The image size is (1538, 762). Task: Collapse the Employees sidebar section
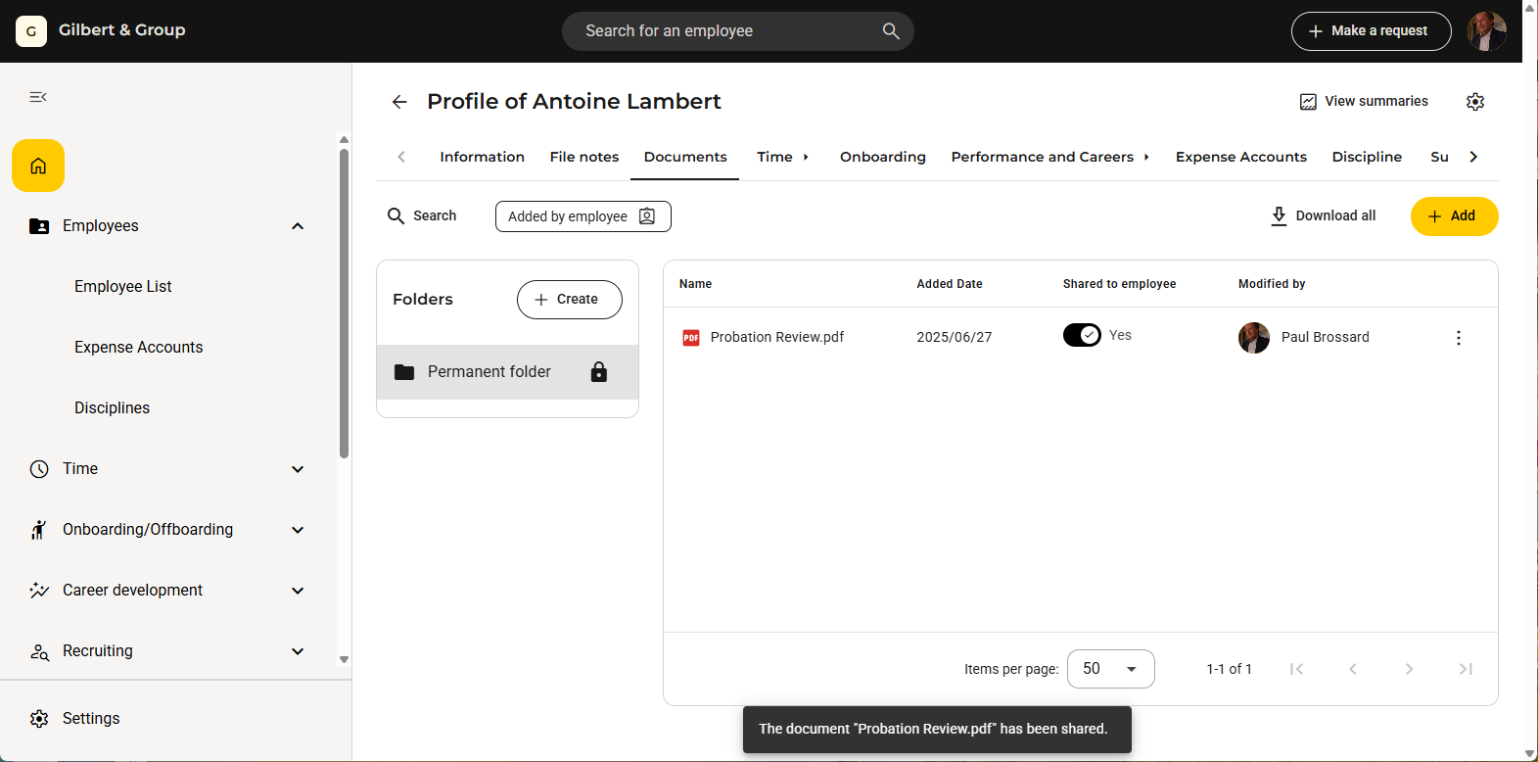298,226
